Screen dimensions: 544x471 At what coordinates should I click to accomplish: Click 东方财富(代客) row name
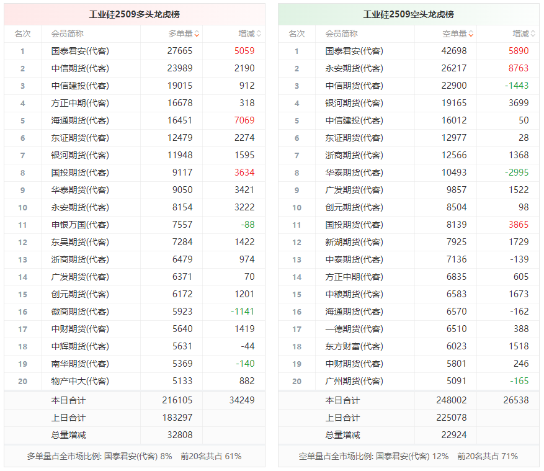coord(354,346)
